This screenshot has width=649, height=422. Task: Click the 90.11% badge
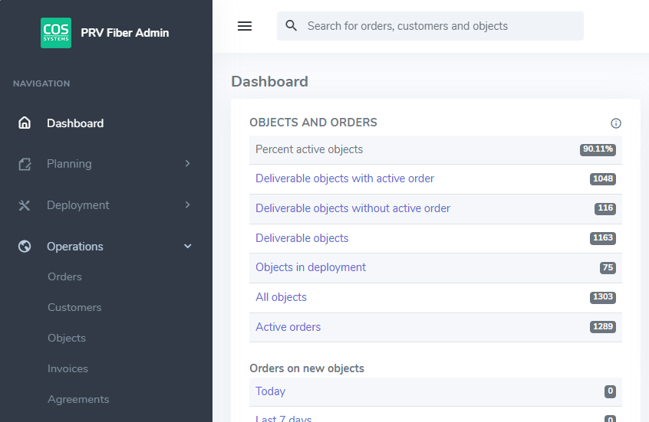click(598, 149)
